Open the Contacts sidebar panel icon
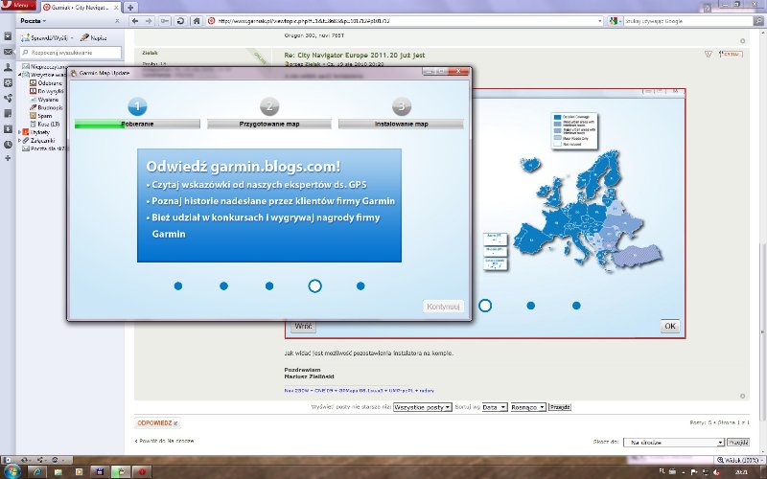The width and height of the screenshot is (767, 479). coord(8,67)
